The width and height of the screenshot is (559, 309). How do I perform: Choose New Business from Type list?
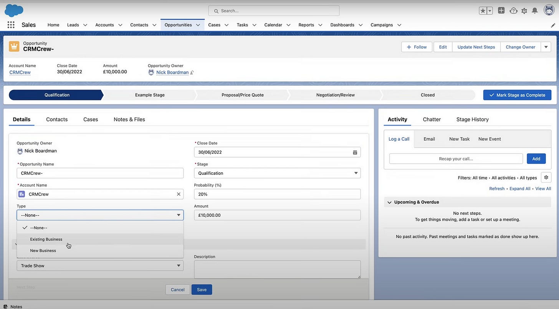click(100, 251)
